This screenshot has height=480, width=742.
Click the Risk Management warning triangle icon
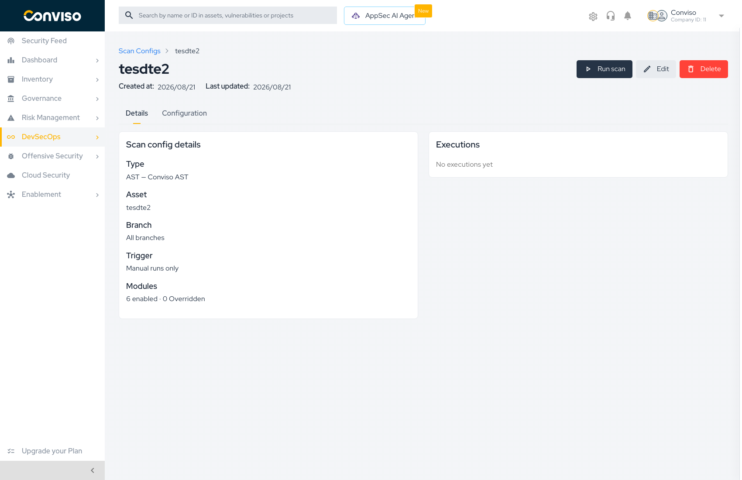(x=11, y=118)
